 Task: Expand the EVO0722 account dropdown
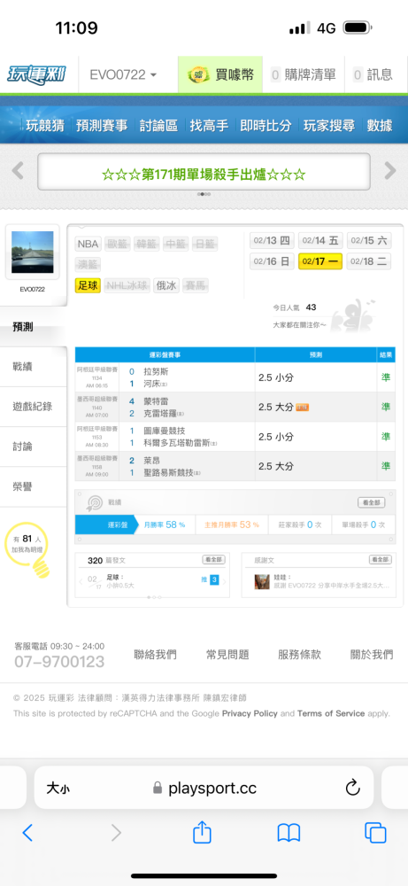click(124, 74)
